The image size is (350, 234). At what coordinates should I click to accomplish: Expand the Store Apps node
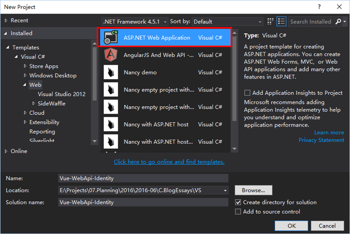click(x=25, y=66)
